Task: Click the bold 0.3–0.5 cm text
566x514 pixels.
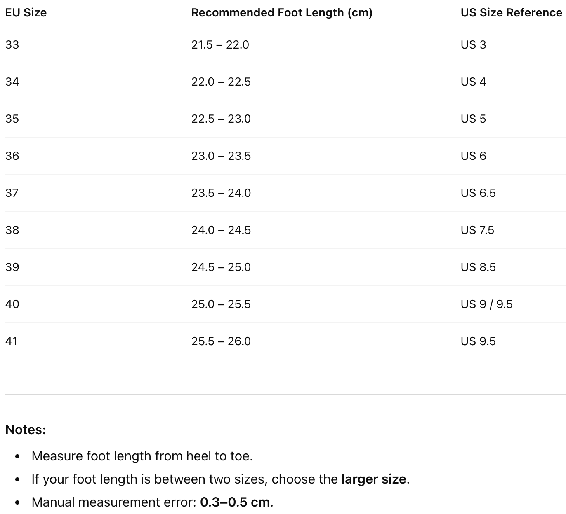Action: (x=235, y=502)
